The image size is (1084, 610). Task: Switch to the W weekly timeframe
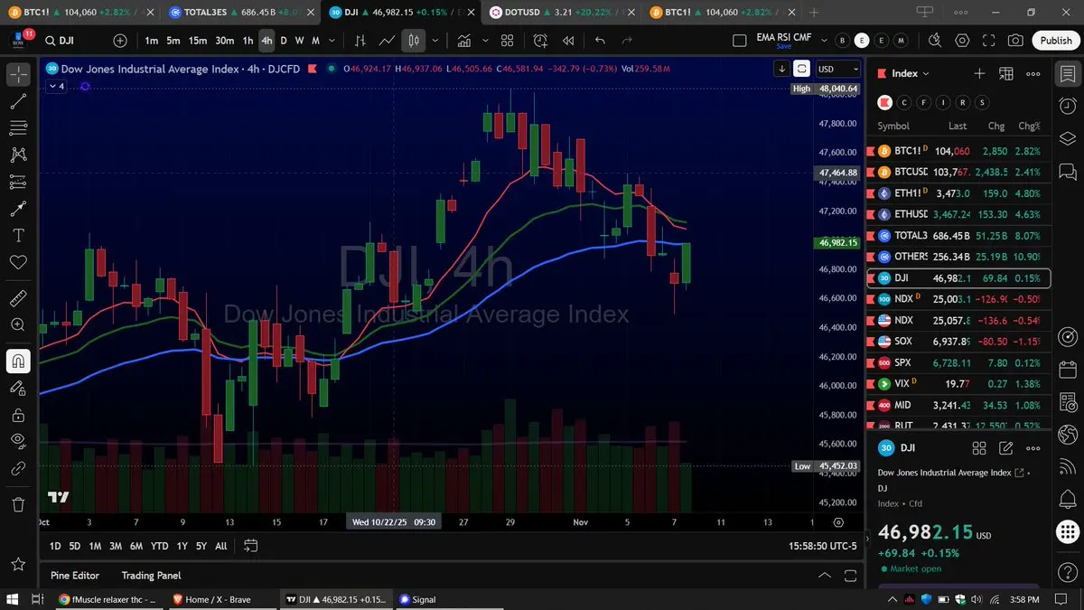(300, 41)
